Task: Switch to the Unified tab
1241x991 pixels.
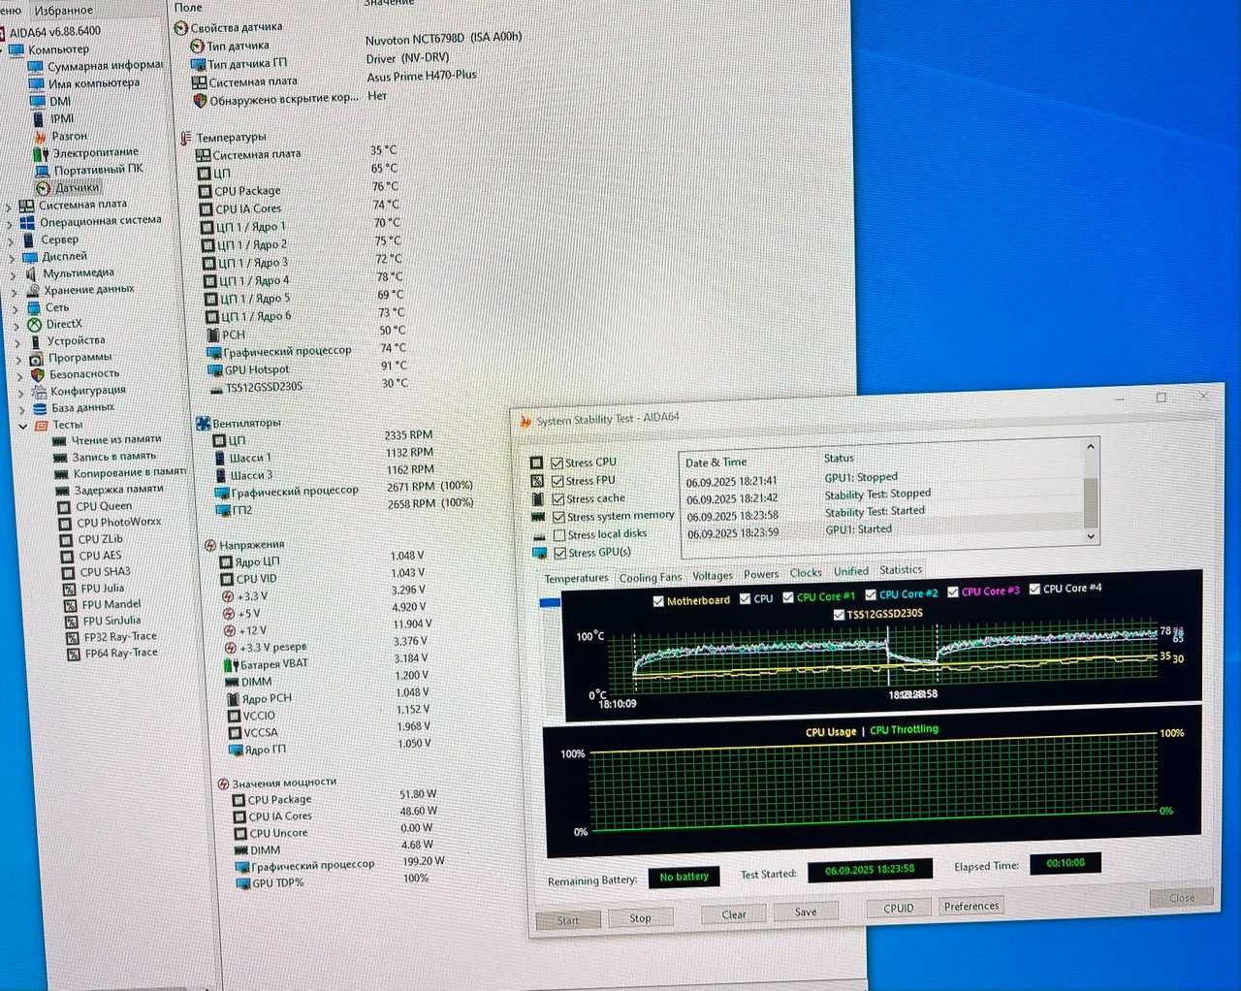Action: click(x=851, y=571)
